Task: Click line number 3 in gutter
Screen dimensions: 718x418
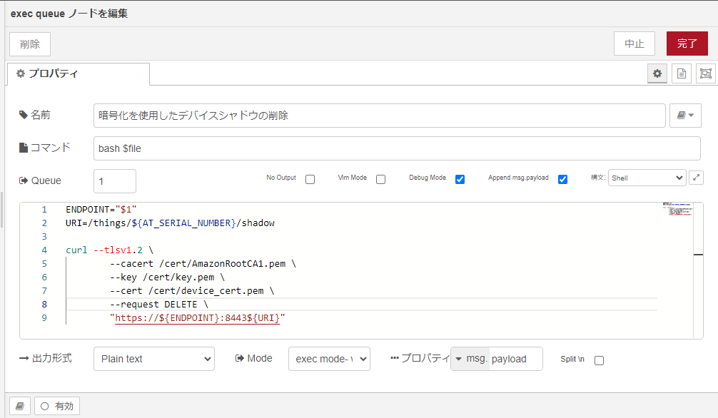Action: pyautogui.click(x=44, y=236)
